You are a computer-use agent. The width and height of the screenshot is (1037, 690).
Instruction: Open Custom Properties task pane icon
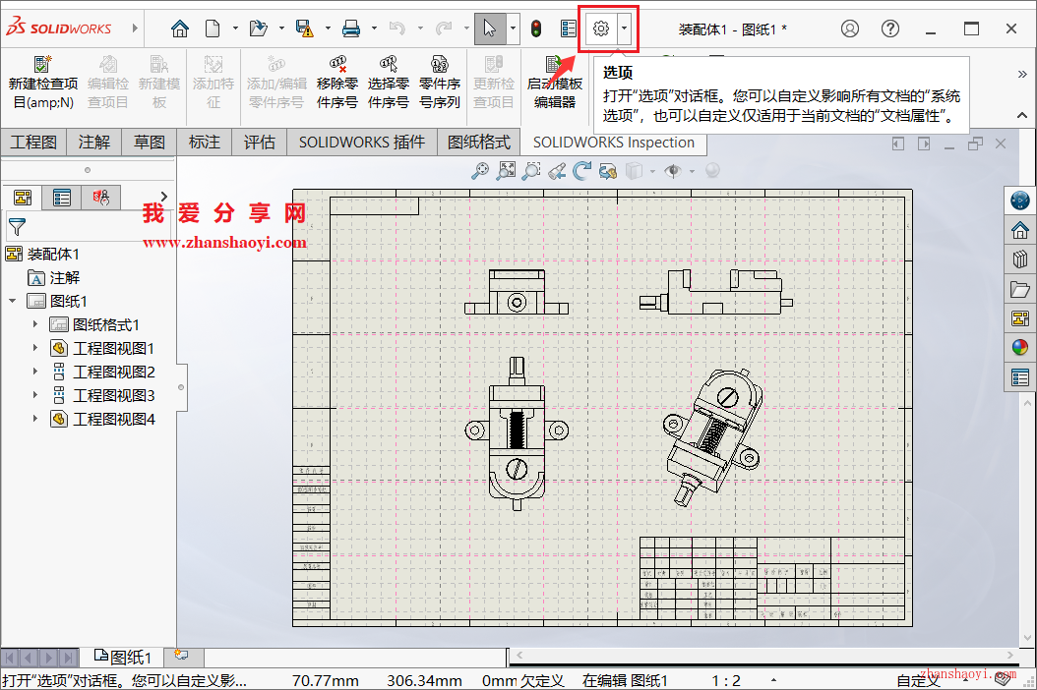point(1020,377)
